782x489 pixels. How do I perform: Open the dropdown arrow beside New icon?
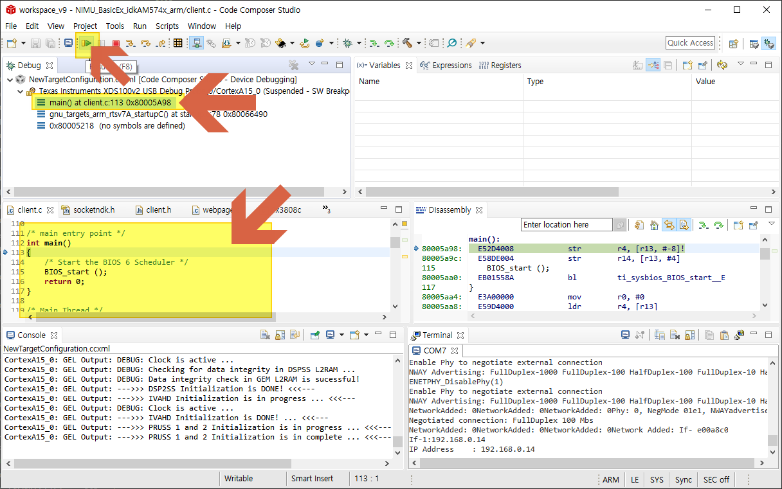point(23,43)
